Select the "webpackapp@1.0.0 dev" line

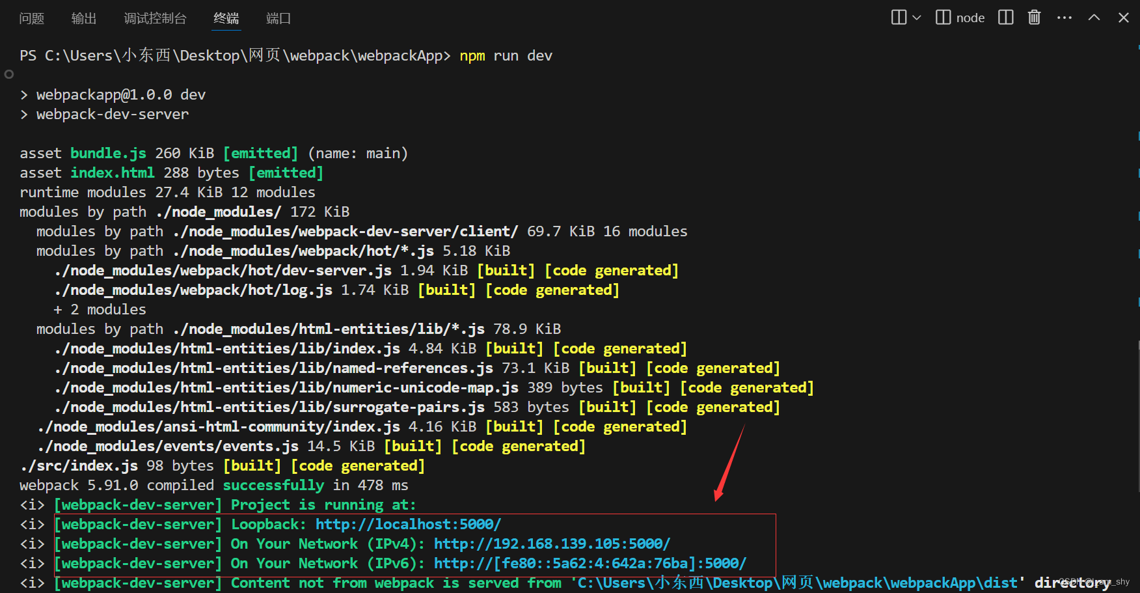[x=121, y=95]
